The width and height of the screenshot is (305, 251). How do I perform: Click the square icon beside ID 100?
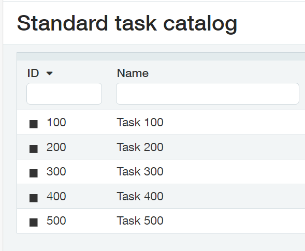pos(34,124)
